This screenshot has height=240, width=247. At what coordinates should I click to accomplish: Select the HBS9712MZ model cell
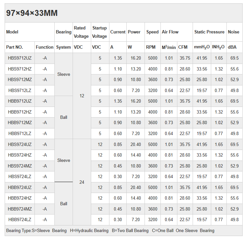tap(20, 79)
